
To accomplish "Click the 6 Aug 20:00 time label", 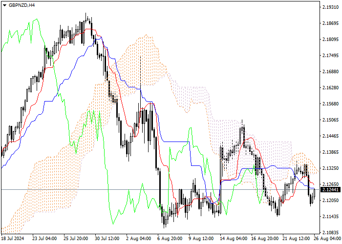I will click(170, 239).
